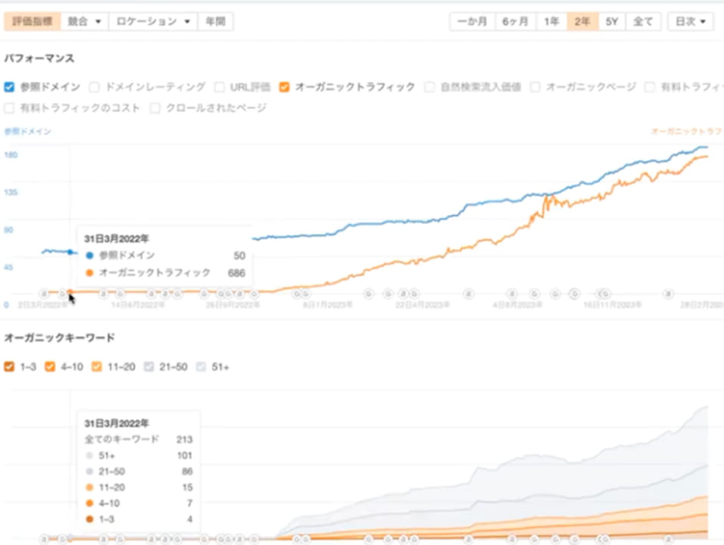This screenshot has height=545, width=724.
Task: Switch to the 年間 tab
Action: pos(216,22)
